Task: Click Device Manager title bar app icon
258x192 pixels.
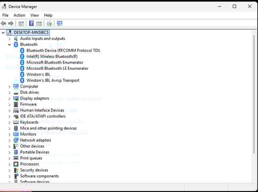Action: pos(4,7)
